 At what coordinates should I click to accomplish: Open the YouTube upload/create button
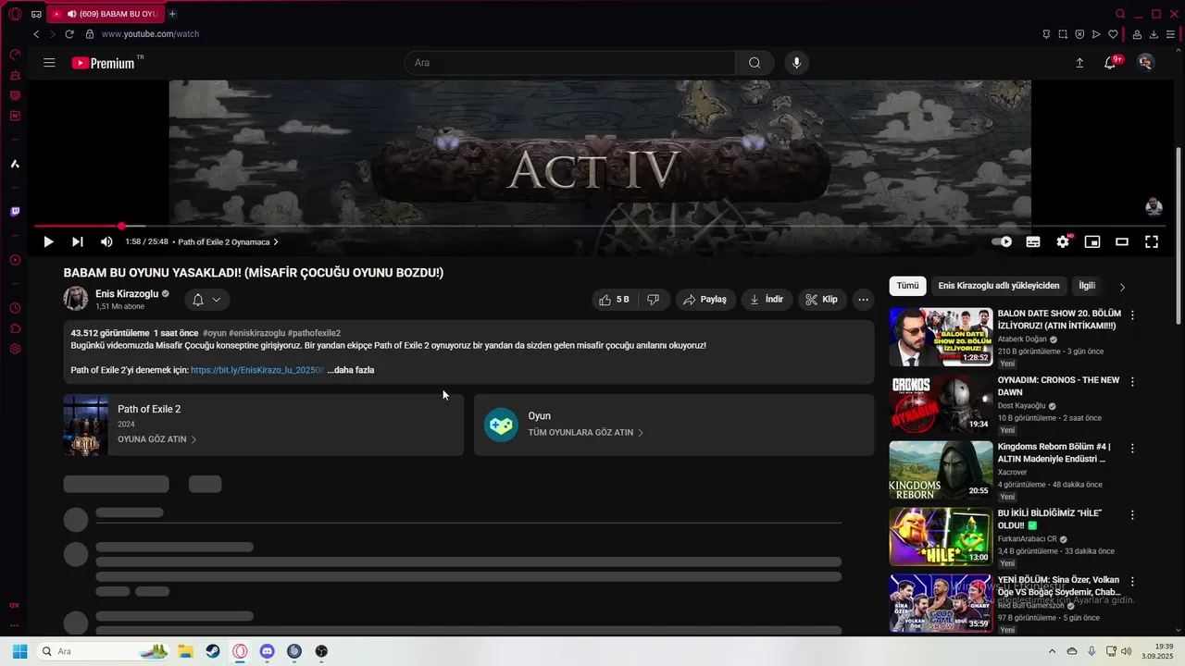coord(1079,63)
